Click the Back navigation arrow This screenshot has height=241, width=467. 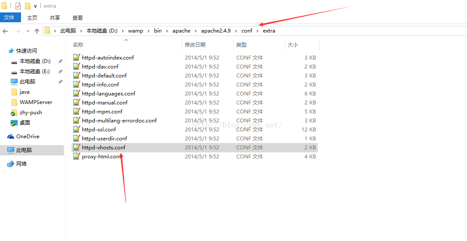(x=5, y=31)
